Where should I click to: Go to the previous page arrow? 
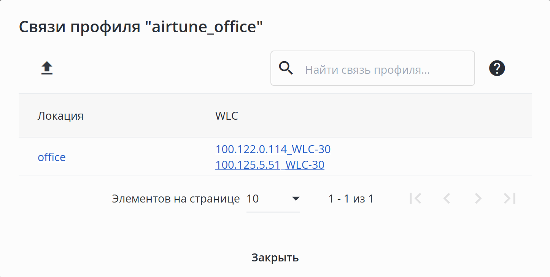[447, 198]
